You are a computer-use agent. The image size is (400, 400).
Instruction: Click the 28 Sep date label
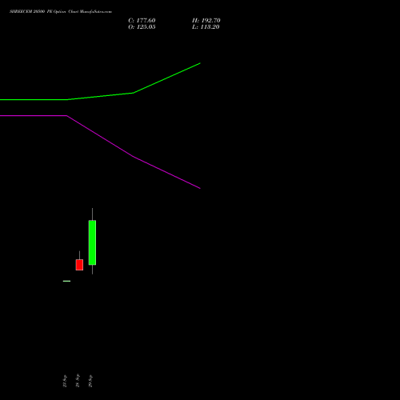click(x=78, y=381)
